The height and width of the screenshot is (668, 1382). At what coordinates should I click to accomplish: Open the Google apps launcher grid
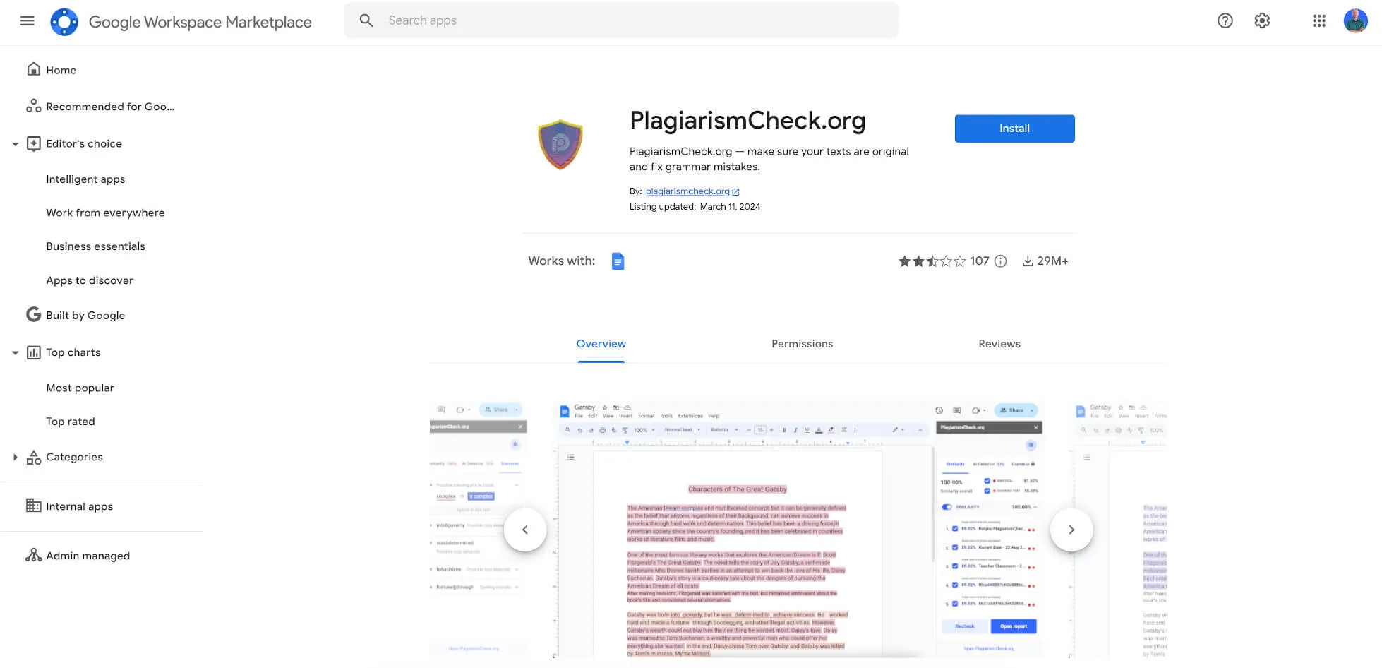coord(1319,21)
